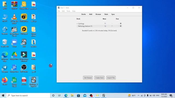Click the new count 12 for Pathology lecture
Image resolution: width=175 pixels, height=98 pixels.
click(105, 26)
